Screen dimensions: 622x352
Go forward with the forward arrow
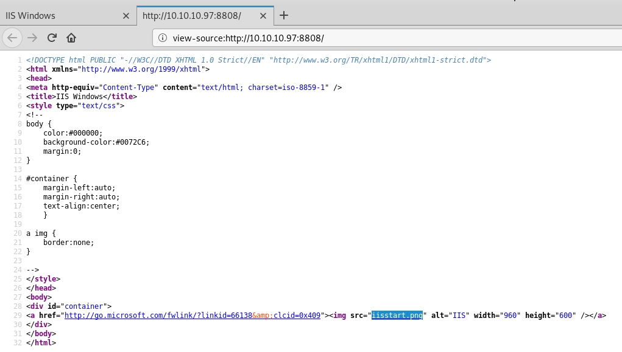coord(32,38)
